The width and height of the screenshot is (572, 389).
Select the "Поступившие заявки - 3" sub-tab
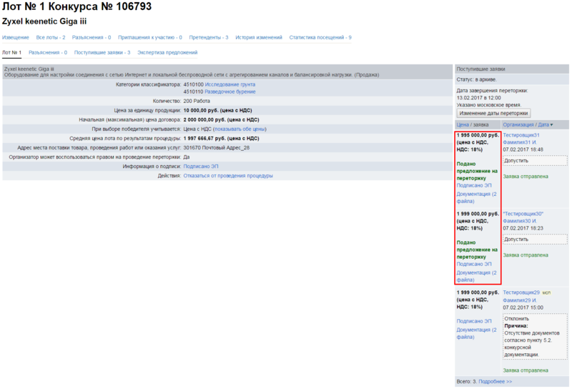coord(102,53)
